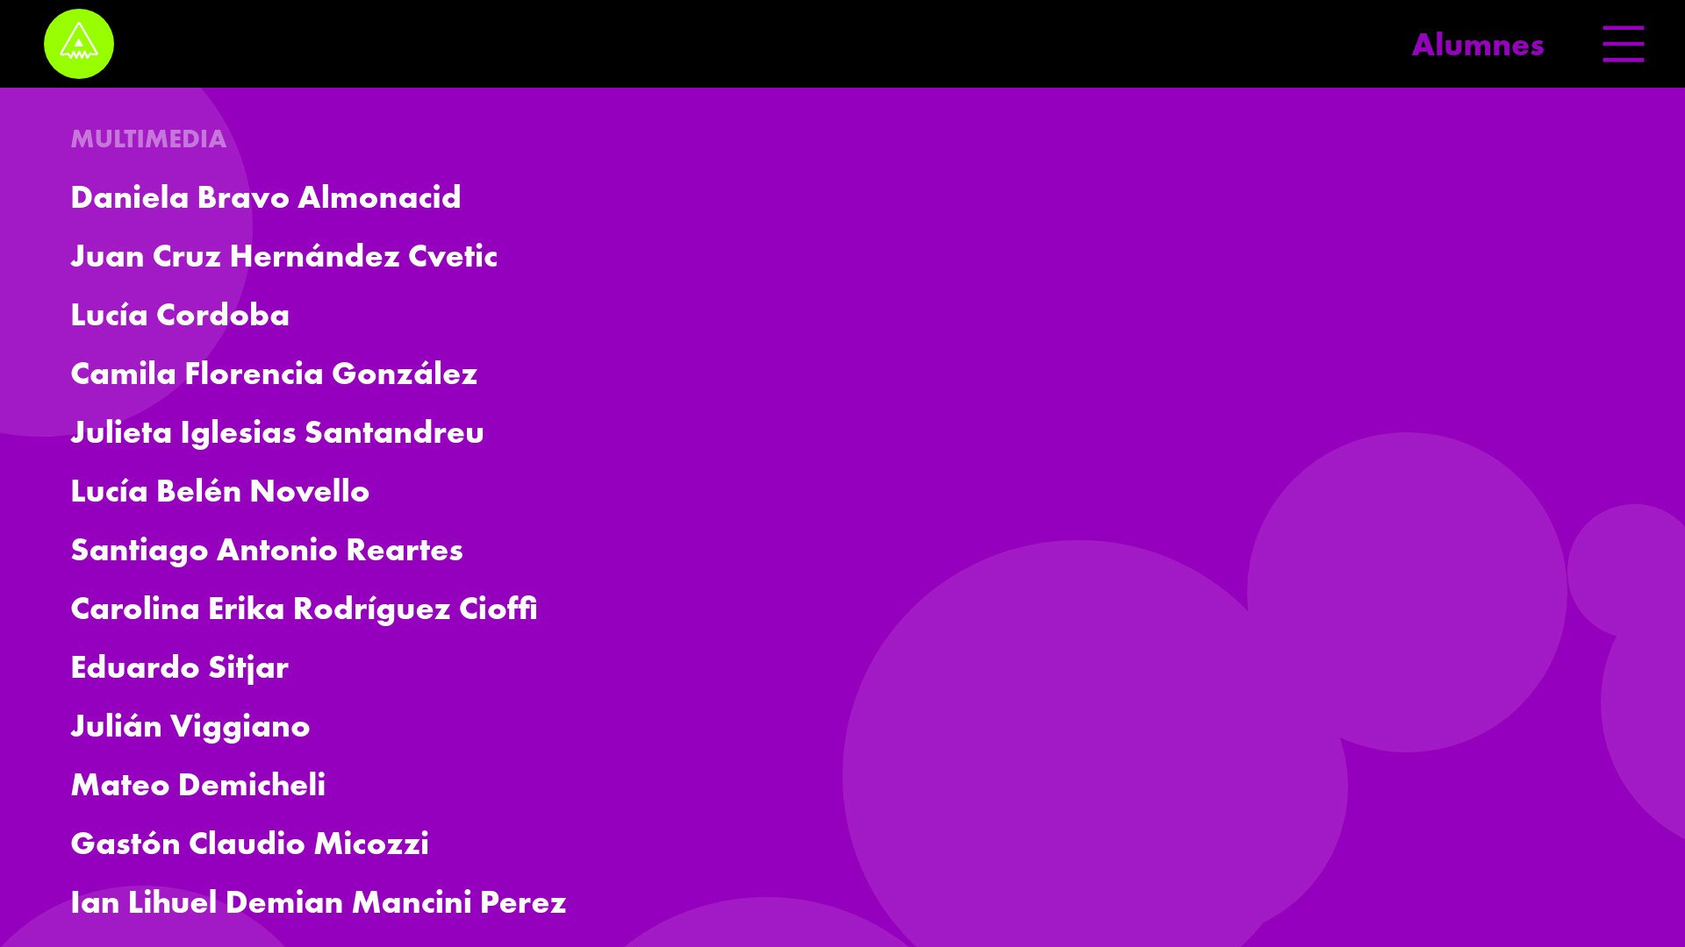The width and height of the screenshot is (1685, 947).
Task: Open Lucía Cordoba's entry
Action: point(180,315)
